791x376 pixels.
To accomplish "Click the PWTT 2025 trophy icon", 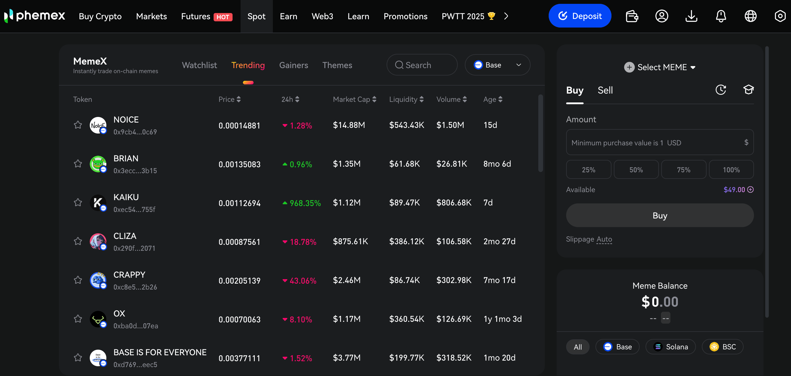I will (x=491, y=16).
